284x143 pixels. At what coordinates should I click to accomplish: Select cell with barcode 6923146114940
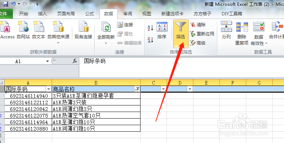pyautogui.click(x=28, y=96)
